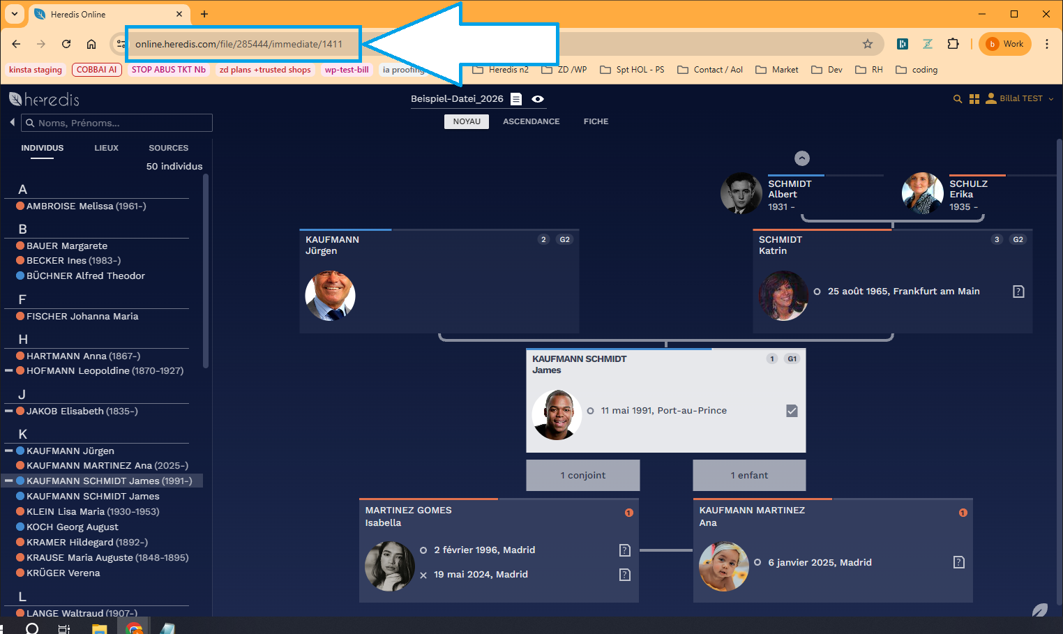Collapse the left sidebar with arrow
Image resolution: width=1063 pixels, height=634 pixels.
(x=12, y=123)
